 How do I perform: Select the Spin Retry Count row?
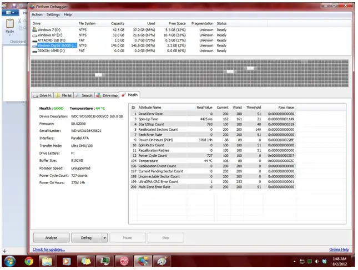(213, 145)
